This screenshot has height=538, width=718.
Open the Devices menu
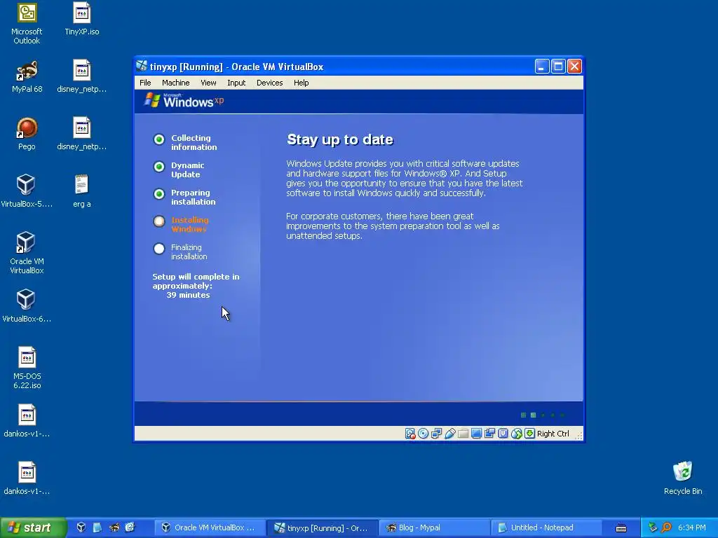click(x=270, y=83)
